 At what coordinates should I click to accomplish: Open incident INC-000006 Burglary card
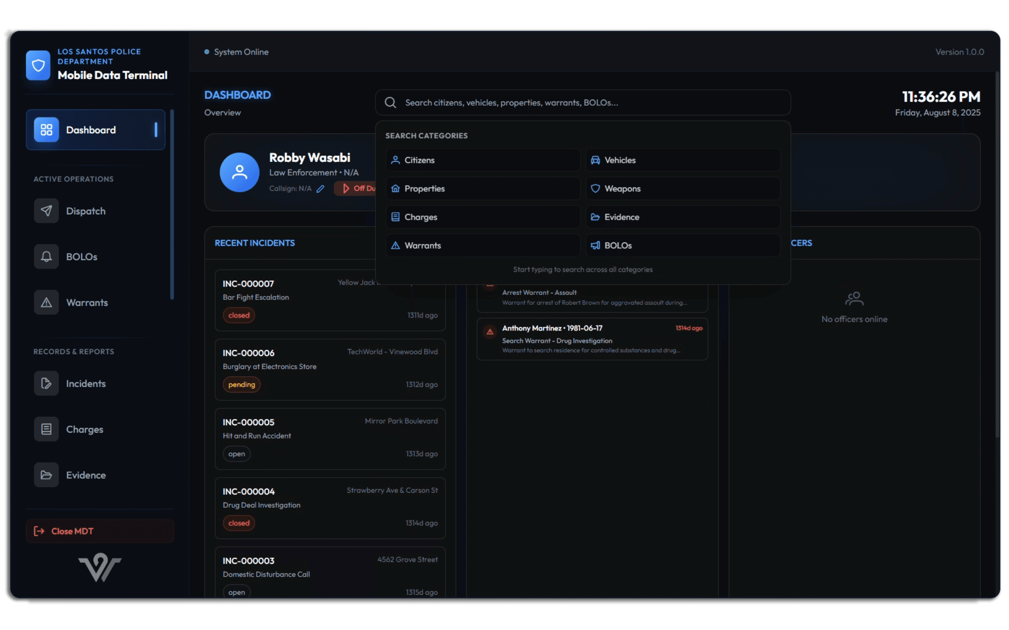pos(330,370)
